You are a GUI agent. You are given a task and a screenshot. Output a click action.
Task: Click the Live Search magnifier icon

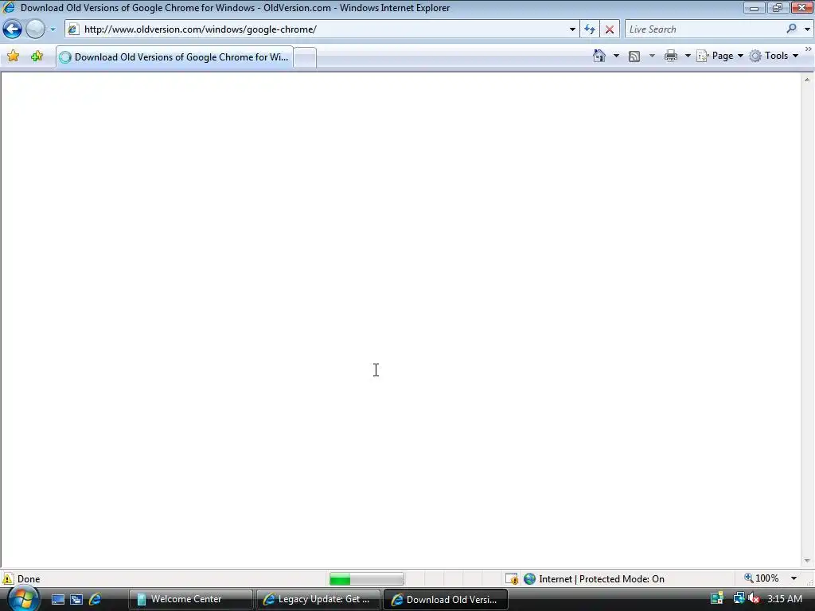click(x=791, y=29)
